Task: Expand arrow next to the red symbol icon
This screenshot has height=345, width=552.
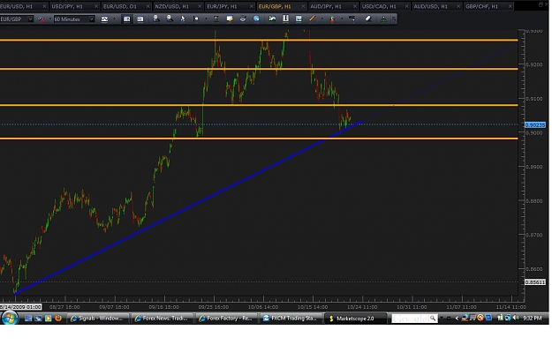Action: coord(50,19)
